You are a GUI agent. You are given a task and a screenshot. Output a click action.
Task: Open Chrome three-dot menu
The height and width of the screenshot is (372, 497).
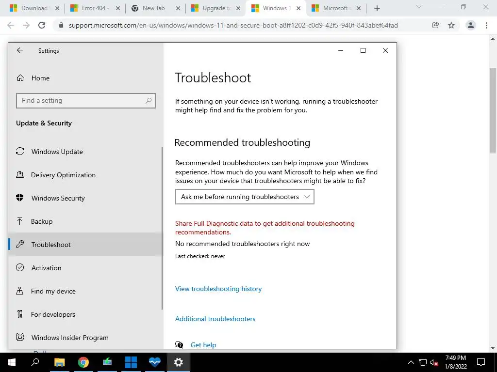(x=486, y=25)
